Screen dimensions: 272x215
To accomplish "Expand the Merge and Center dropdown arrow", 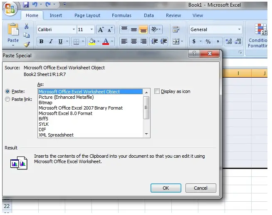I will tap(182, 42).
